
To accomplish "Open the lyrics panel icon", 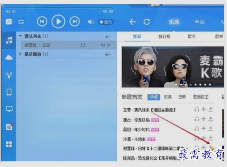I will tap(9, 22).
